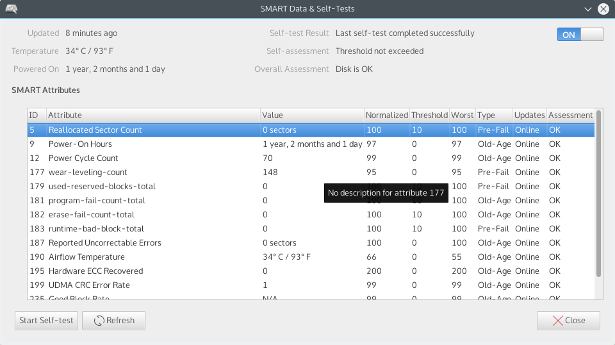Click the disk app icon in title bar
This screenshot has height=345, width=615.
[11, 9]
